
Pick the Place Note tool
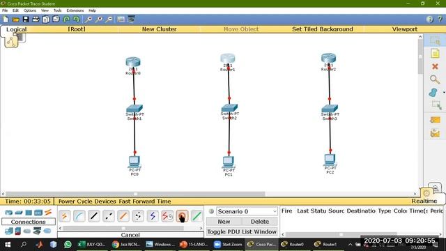point(435,54)
